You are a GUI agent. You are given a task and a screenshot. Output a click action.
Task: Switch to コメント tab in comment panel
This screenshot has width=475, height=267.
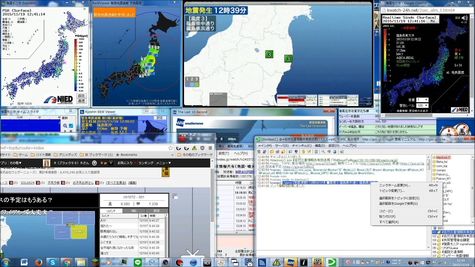pyautogui.click(x=111, y=211)
